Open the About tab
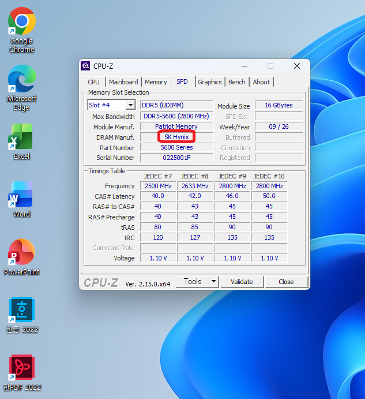The image size is (365, 399). [x=261, y=82]
